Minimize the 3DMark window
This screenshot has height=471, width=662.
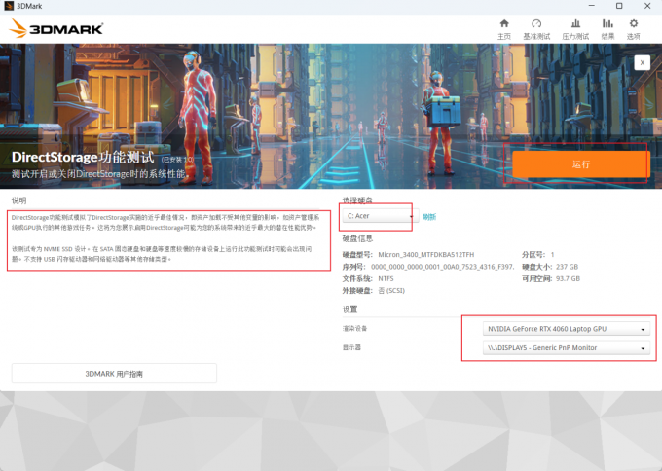[x=592, y=6]
